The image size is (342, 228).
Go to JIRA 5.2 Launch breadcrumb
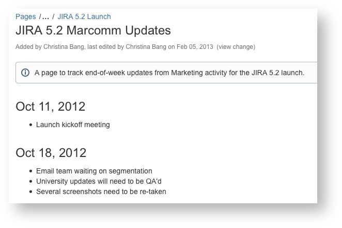[84, 17]
